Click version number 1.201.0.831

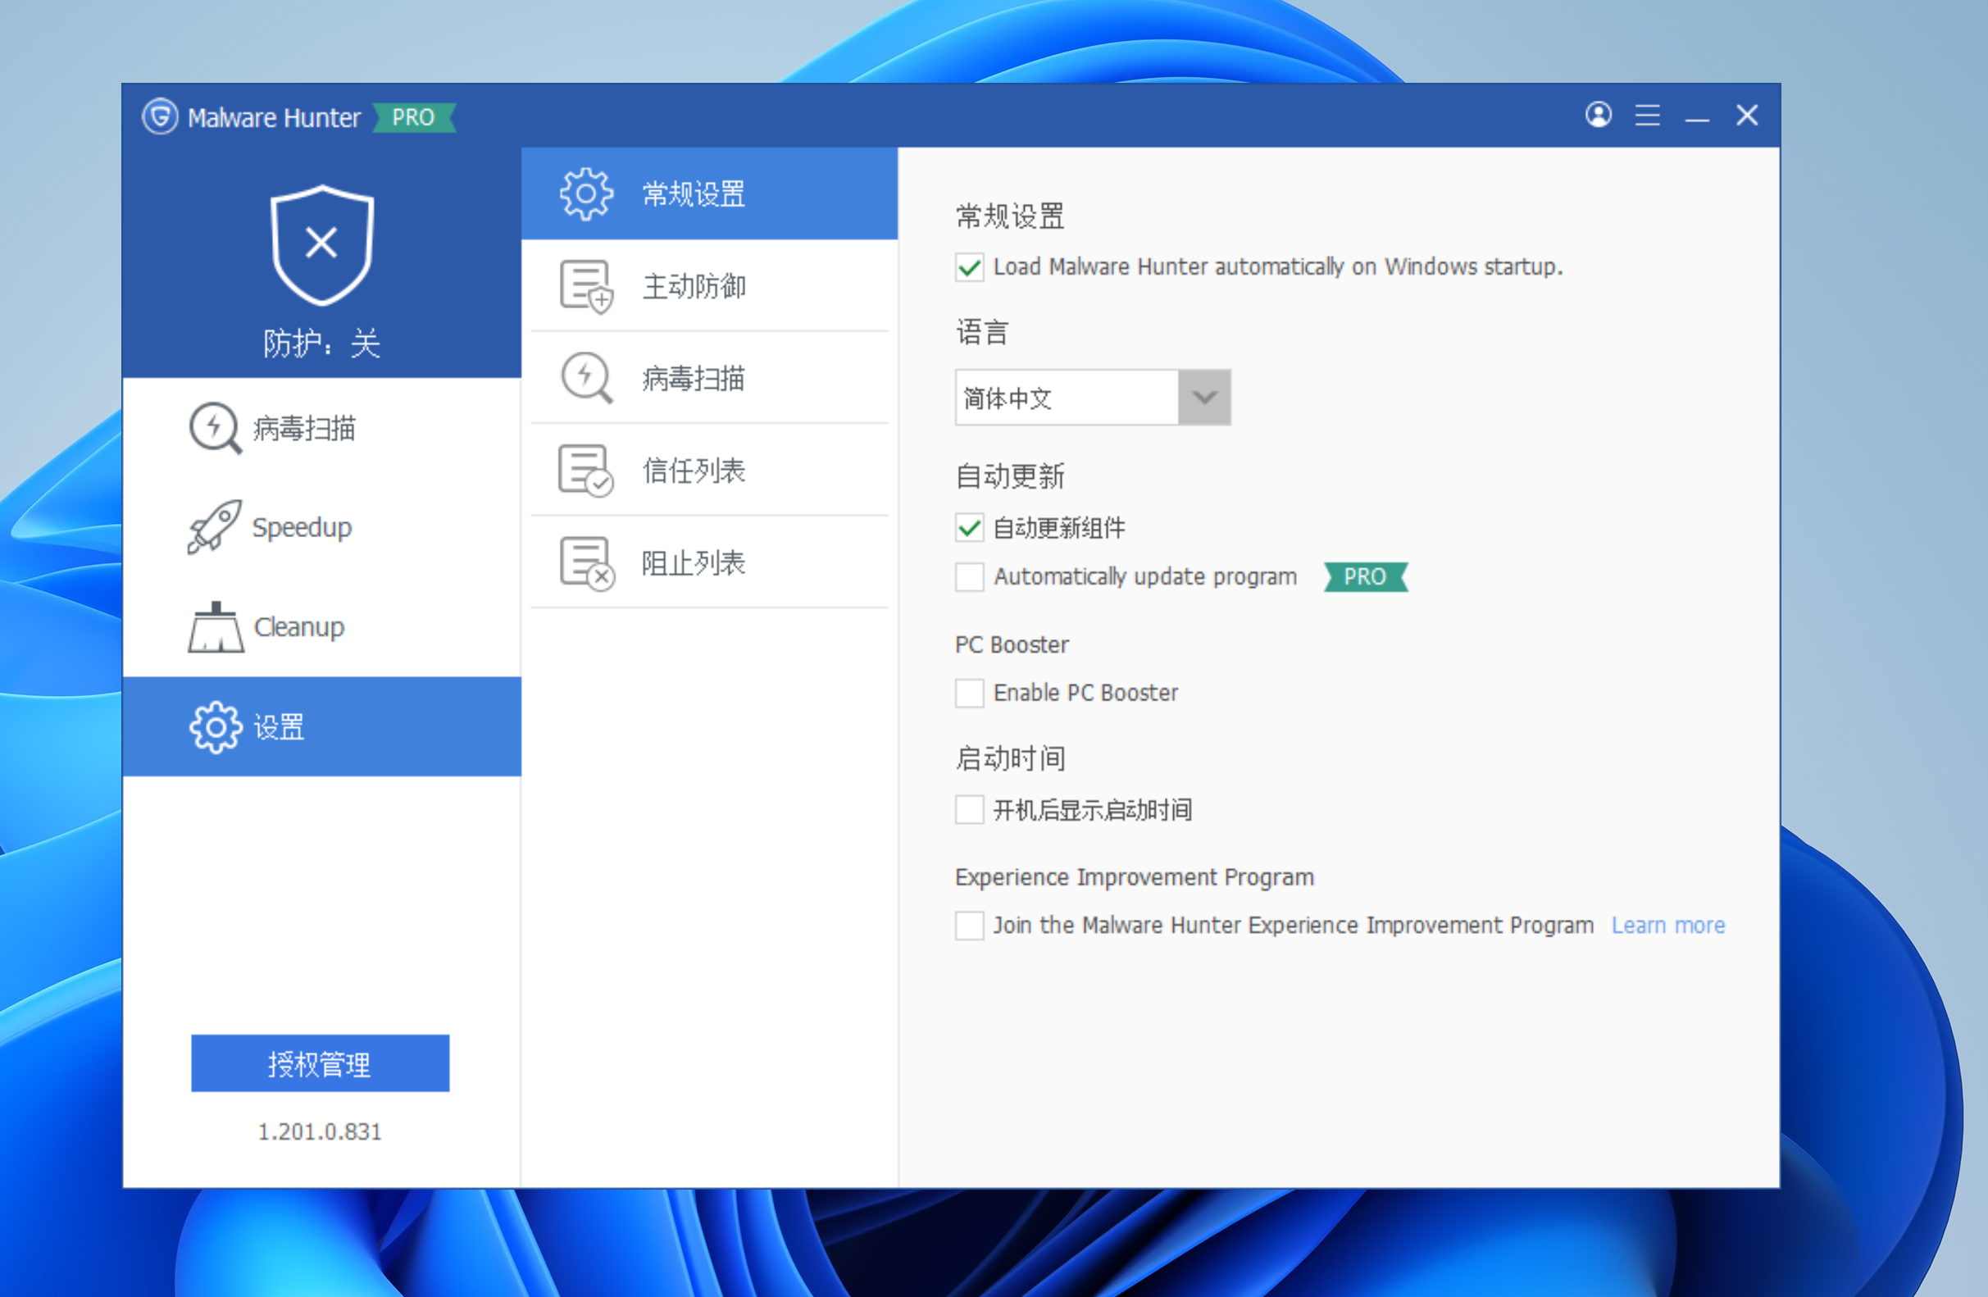pyautogui.click(x=320, y=1131)
